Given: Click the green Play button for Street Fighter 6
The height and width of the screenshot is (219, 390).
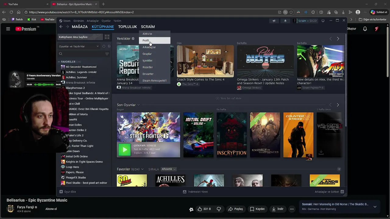Looking at the screenshot, I should pyautogui.click(x=124, y=150).
